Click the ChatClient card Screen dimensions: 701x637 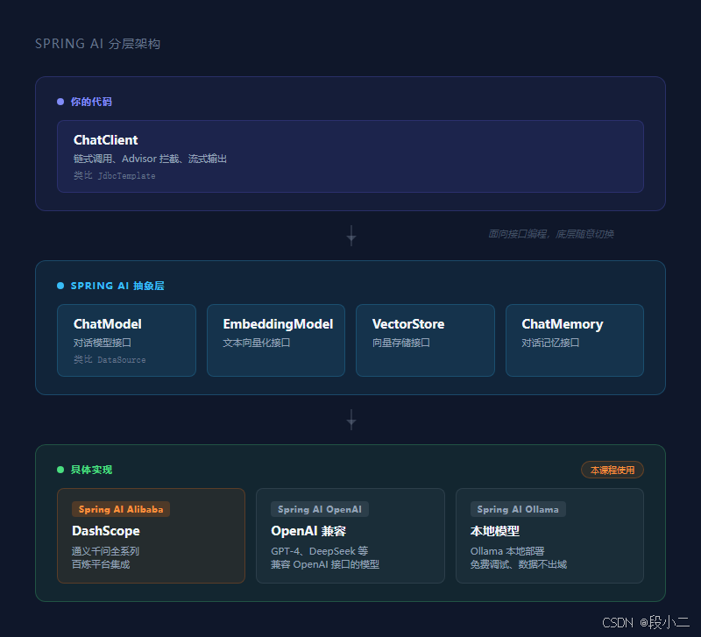point(350,157)
